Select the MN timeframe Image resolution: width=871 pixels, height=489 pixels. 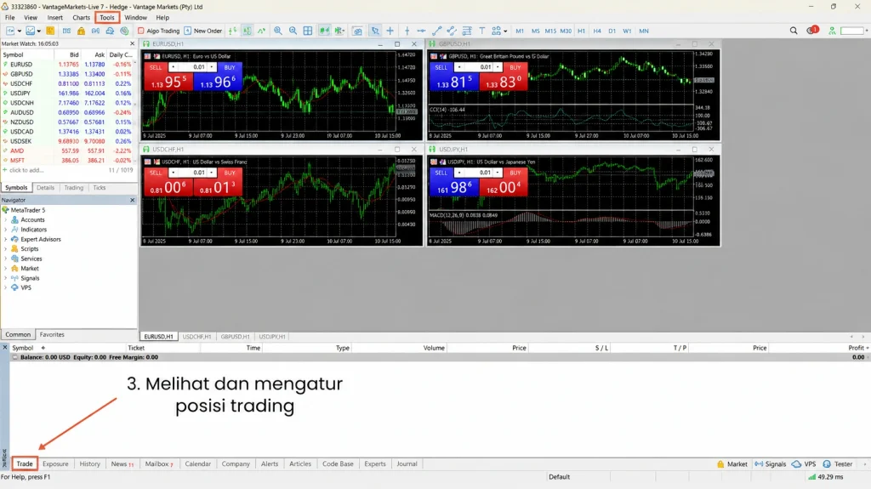coord(644,31)
